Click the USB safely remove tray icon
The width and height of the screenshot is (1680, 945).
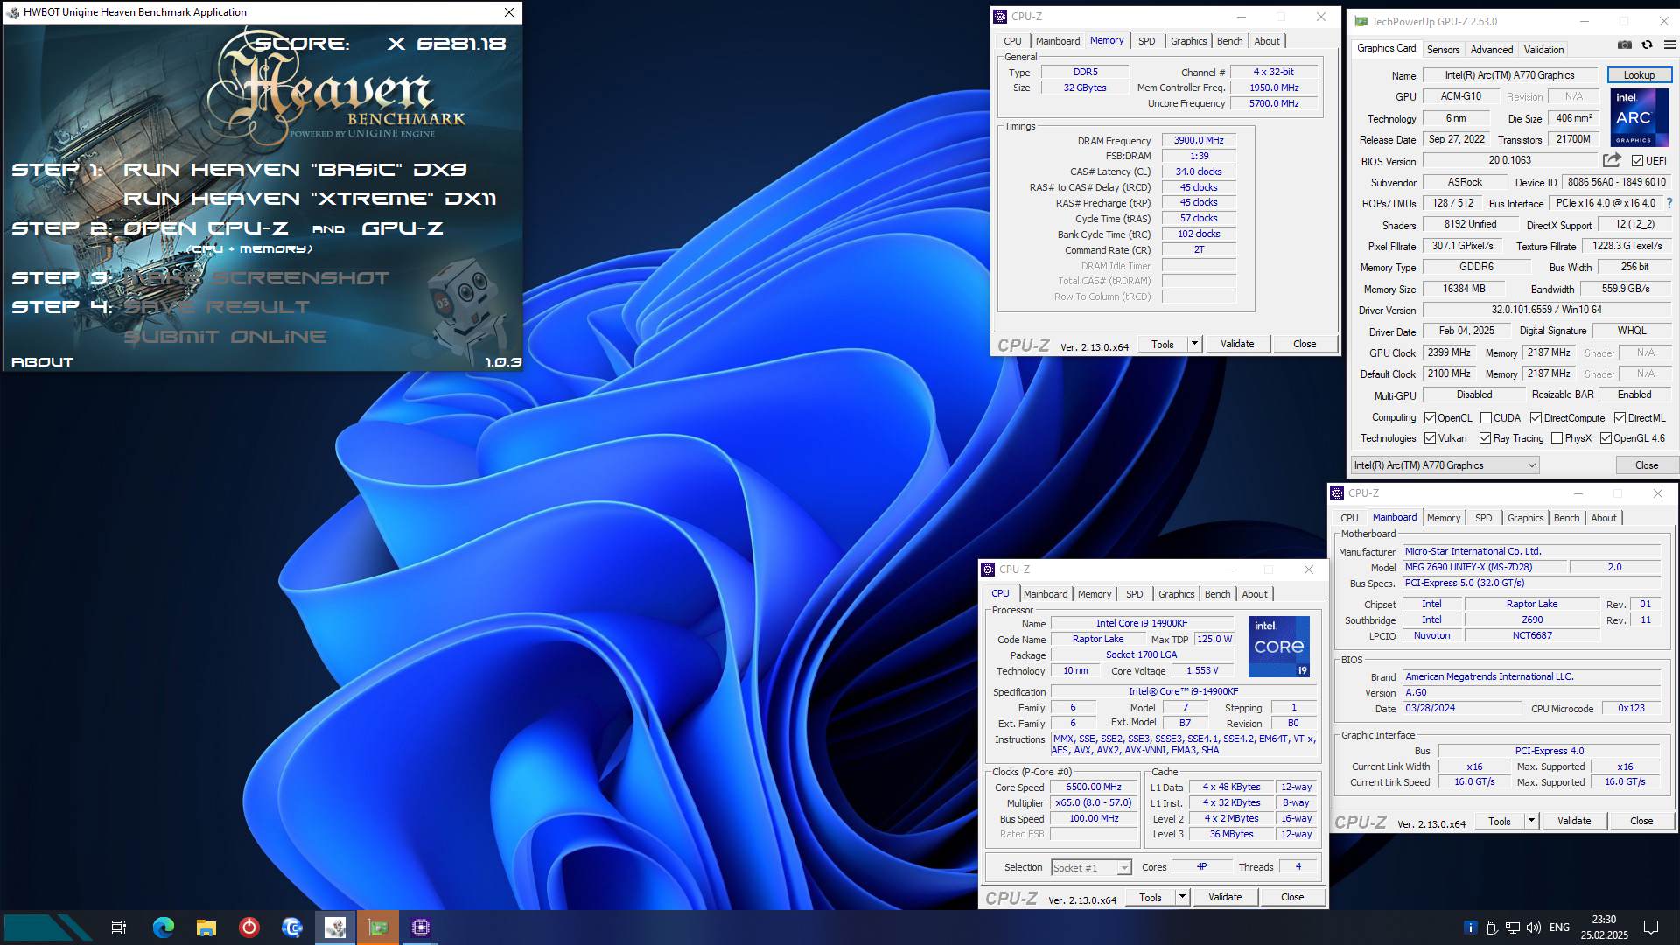1492,927
